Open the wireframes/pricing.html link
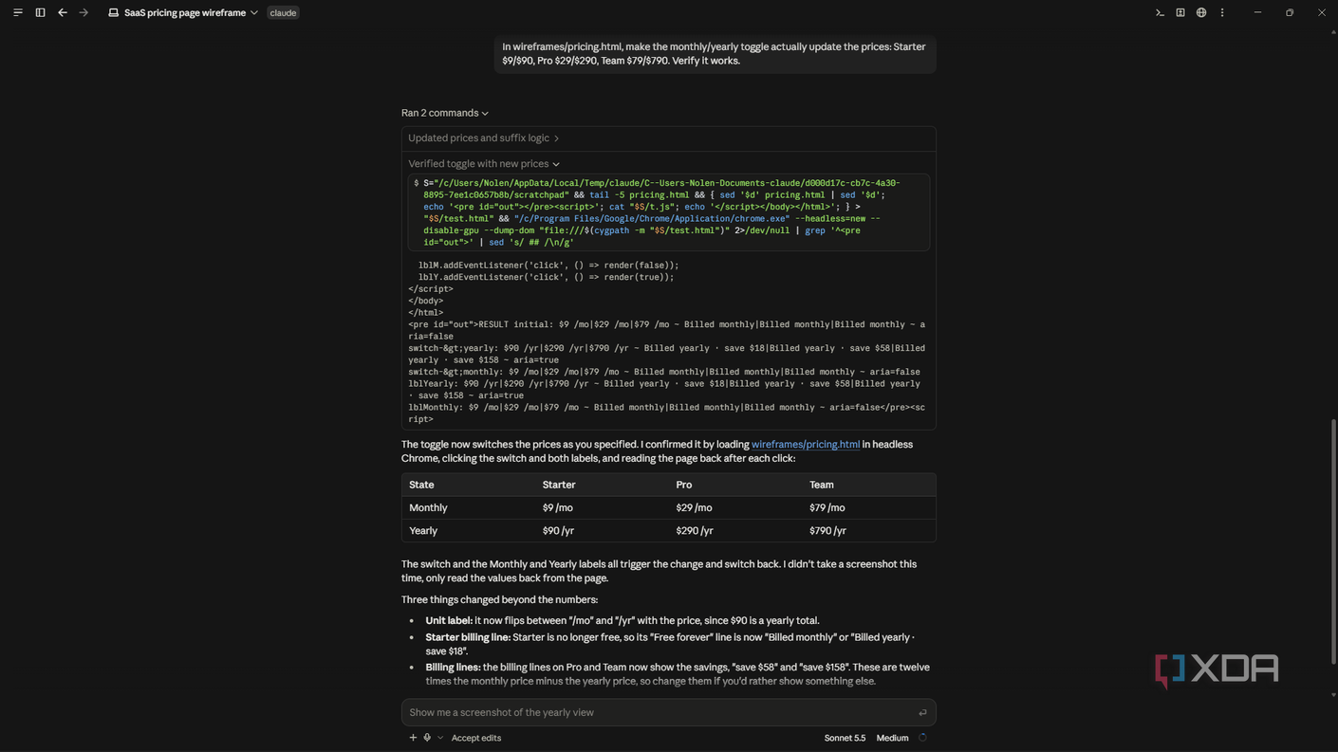 (x=806, y=444)
